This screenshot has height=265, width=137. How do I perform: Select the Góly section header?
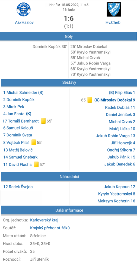point(69,36)
